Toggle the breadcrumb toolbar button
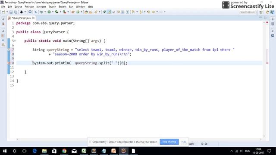Screen dimensions: 276x155 [x=104, y=12]
